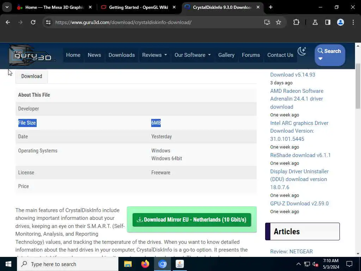
Task: Click the page vertical scrollbar thumb
Action: pyautogui.click(x=358, y=86)
